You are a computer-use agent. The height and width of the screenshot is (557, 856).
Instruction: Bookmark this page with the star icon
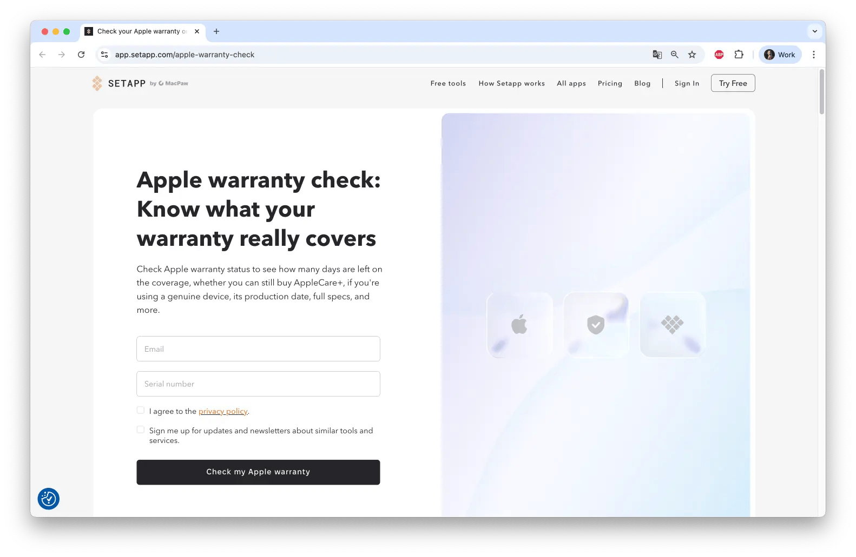click(692, 55)
